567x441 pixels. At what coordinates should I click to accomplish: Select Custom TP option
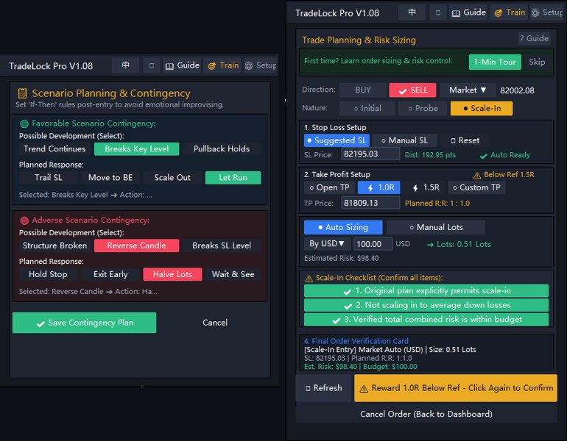pos(476,187)
